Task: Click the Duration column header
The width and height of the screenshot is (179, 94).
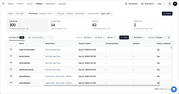Action: (x=136, y=43)
